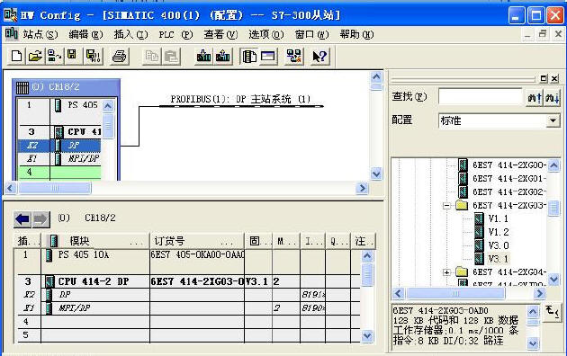Print the configuration using the printer icon
Image resolution: width=567 pixels, height=356 pixels.
tap(119, 57)
